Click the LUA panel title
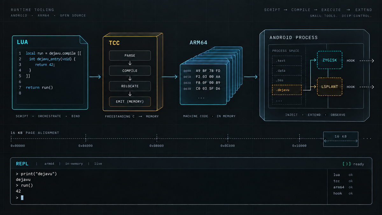The height and width of the screenshot is (215, 382). click(23, 42)
